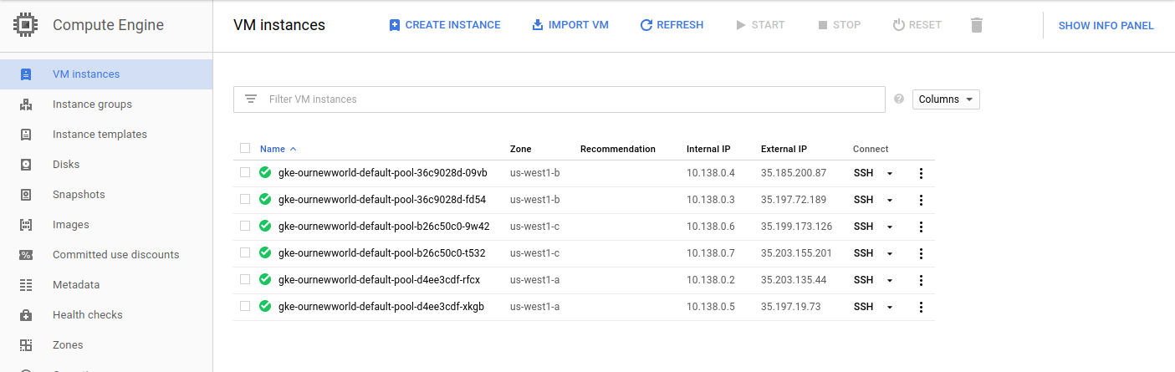
Task: Click the Name column sort arrow
Action: tap(293, 149)
